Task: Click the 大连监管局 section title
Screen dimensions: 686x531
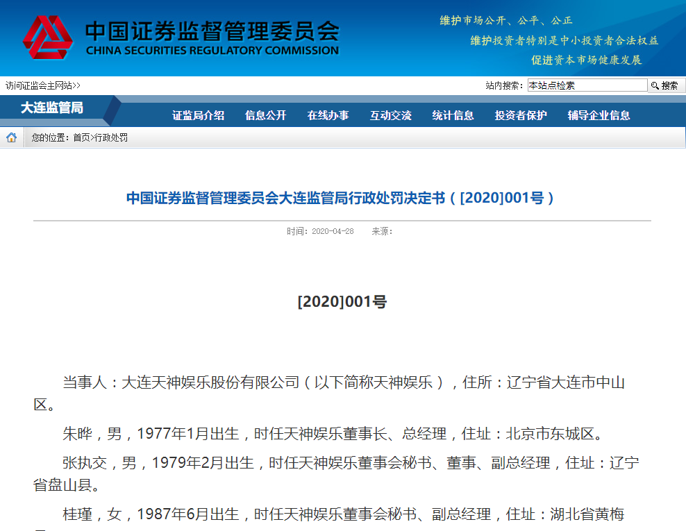Action: (52, 108)
